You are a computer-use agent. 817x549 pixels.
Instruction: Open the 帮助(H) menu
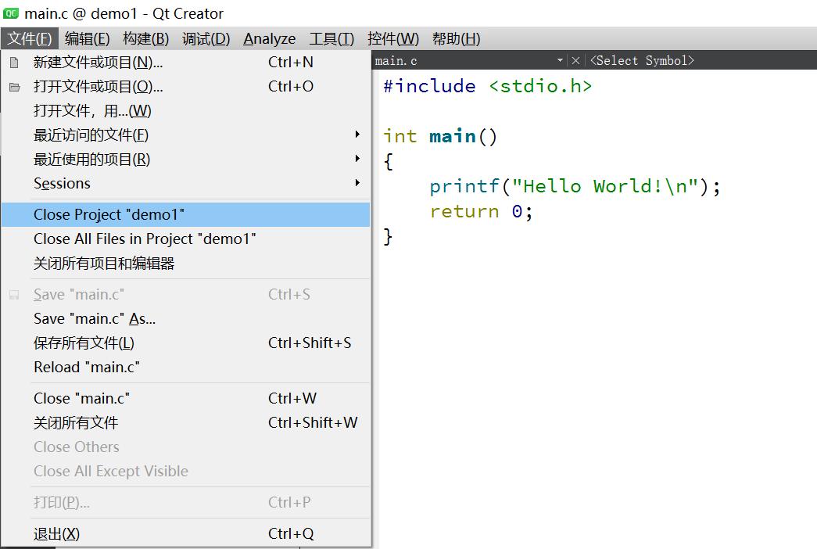(x=456, y=38)
